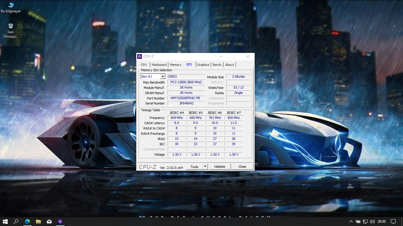Open the Bu bilgisayar desktop icon
Screen dimensions: 403x226
tap(11, 8)
